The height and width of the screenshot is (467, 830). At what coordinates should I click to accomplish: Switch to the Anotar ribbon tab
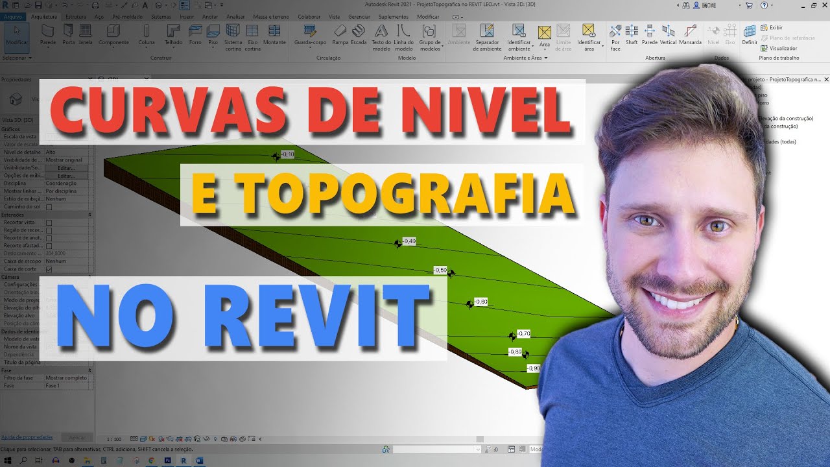click(210, 16)
